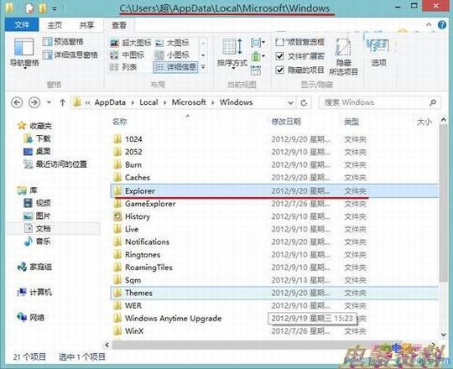Open the 文件 file menu
This screenshot has width=453, height=369.
coord(22,25)
